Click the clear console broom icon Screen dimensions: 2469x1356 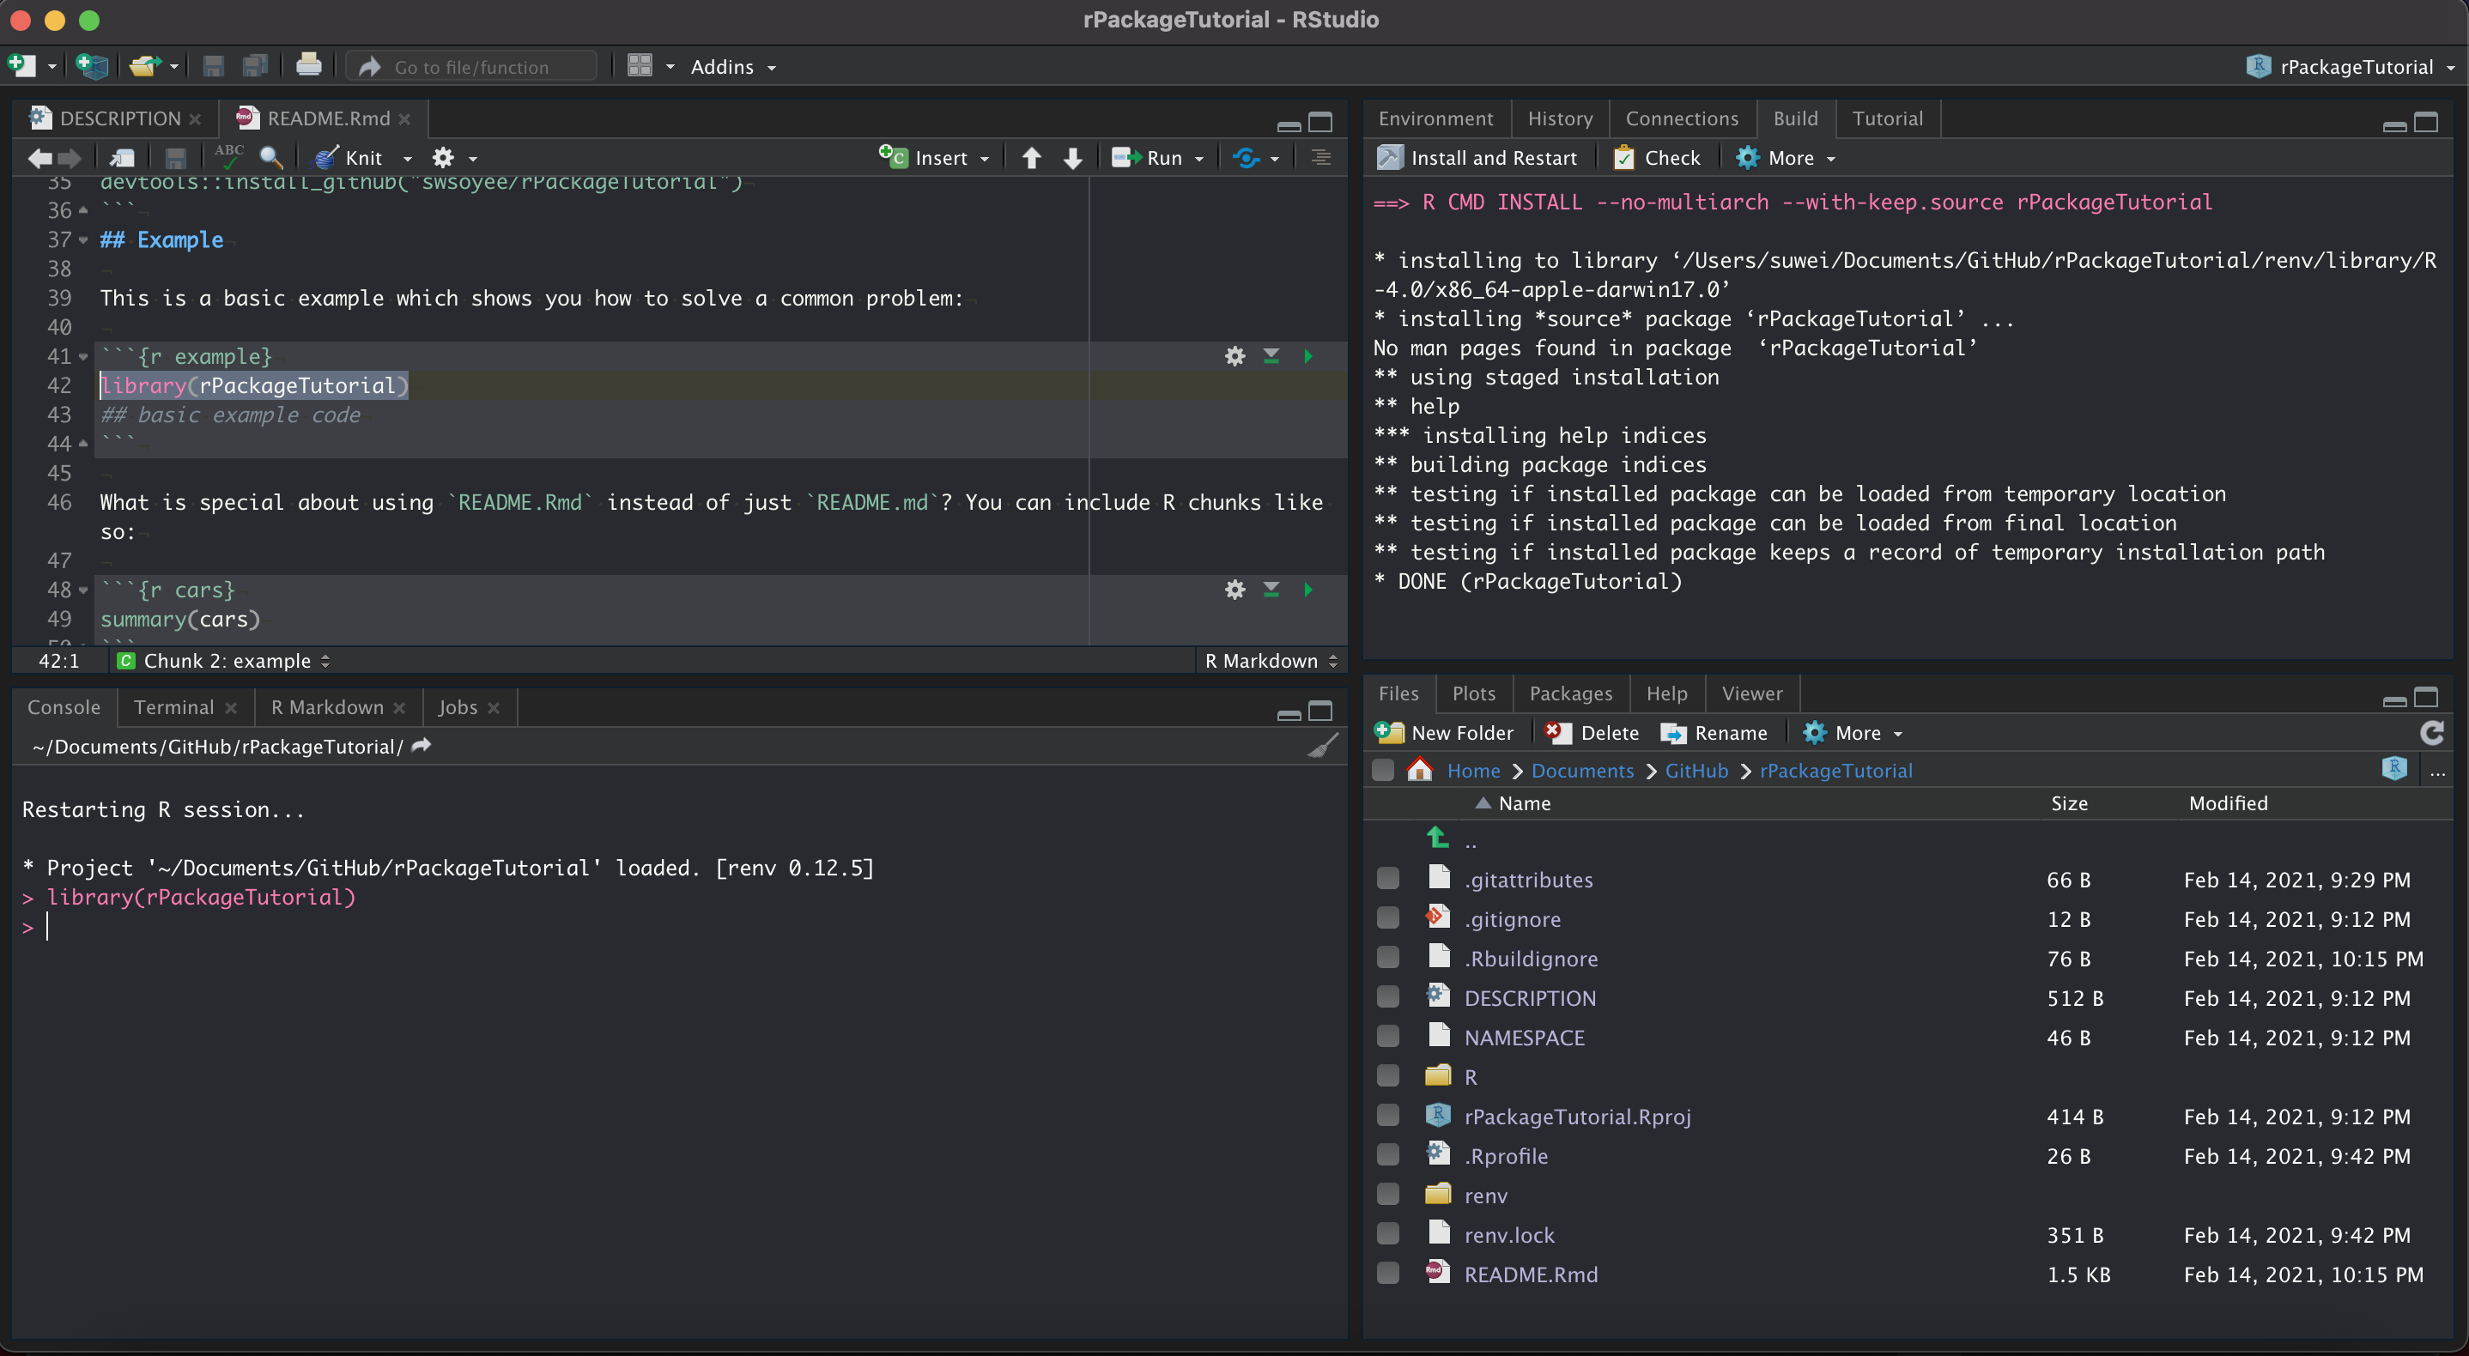click(x=1323, y=746)
